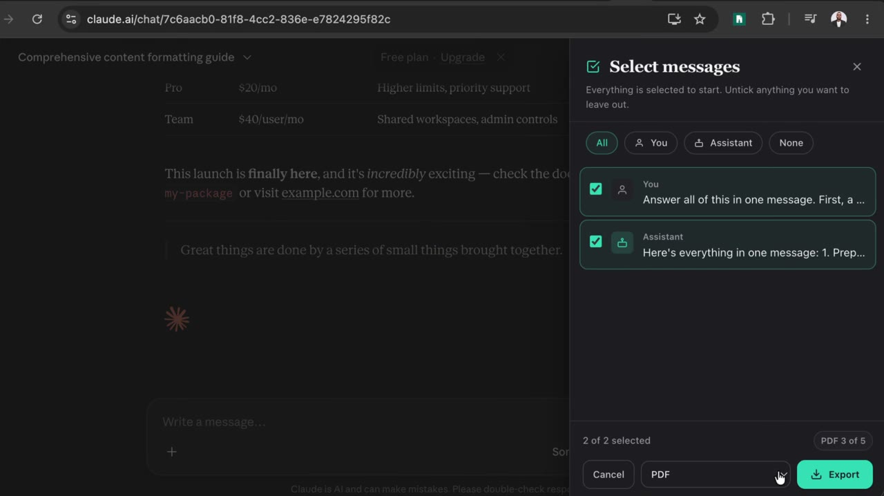
Task: Select the None filter chip
Action: click(791, 143)
